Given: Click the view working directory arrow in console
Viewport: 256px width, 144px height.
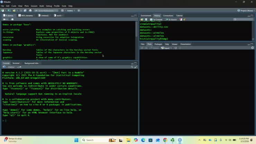Looking at the screenshot, I should coord(20,67).
